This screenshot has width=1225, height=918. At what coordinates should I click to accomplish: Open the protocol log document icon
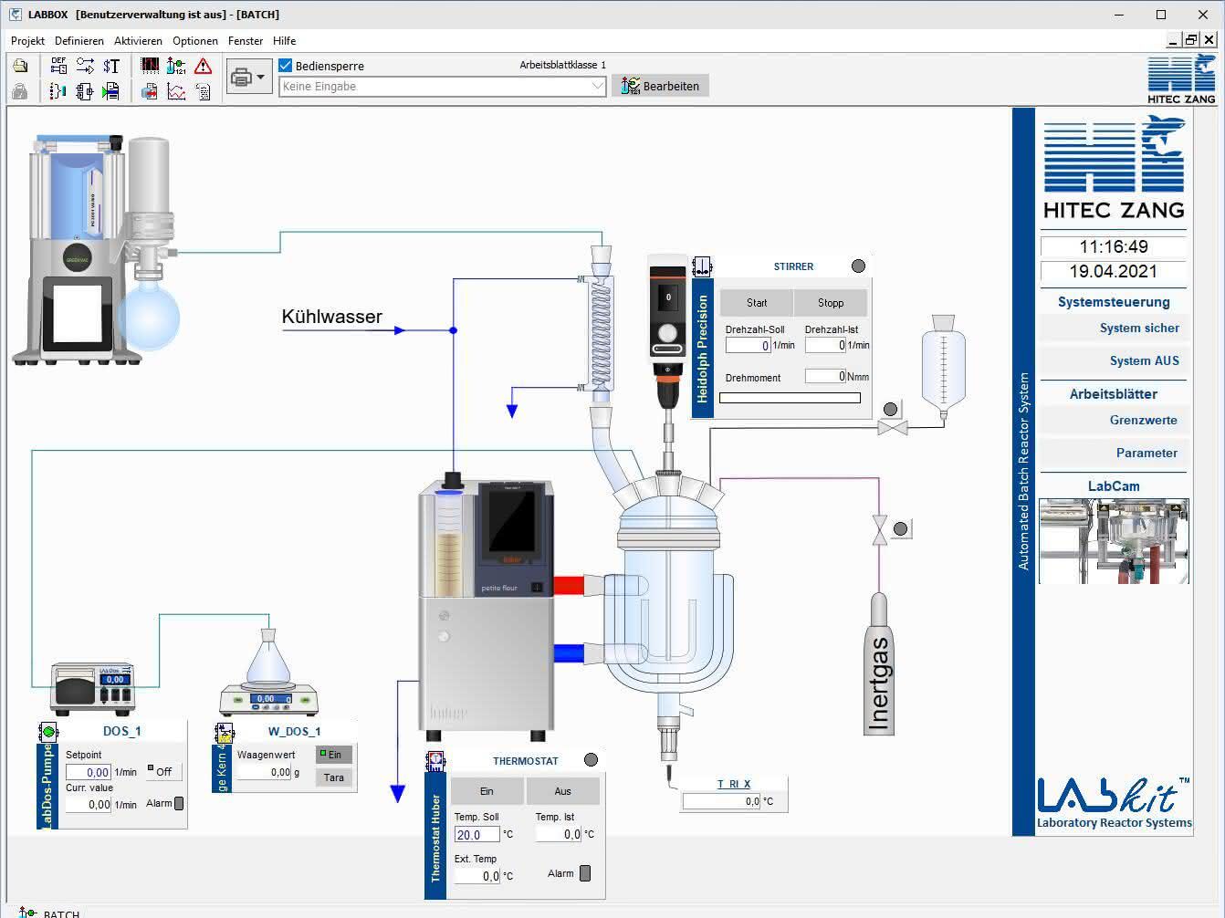click(x=203, y=91)
